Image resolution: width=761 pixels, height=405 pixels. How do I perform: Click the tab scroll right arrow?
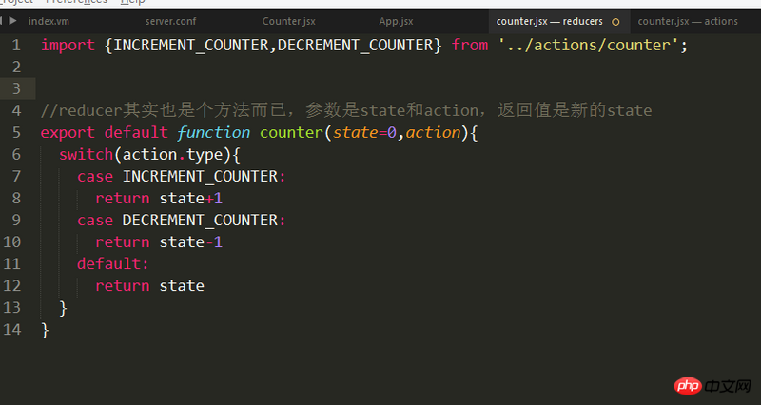click(13, 20)
